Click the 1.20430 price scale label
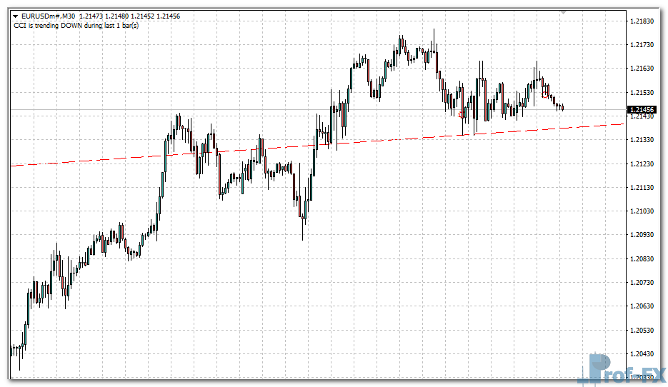668x387 pixels. [643, 353]
